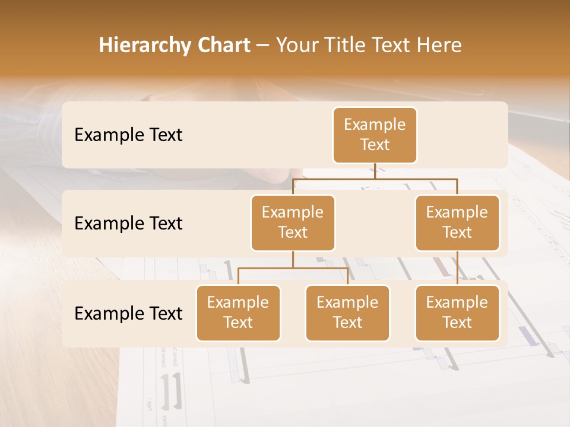Click the right second-level Example Text box

click(457, 222)
